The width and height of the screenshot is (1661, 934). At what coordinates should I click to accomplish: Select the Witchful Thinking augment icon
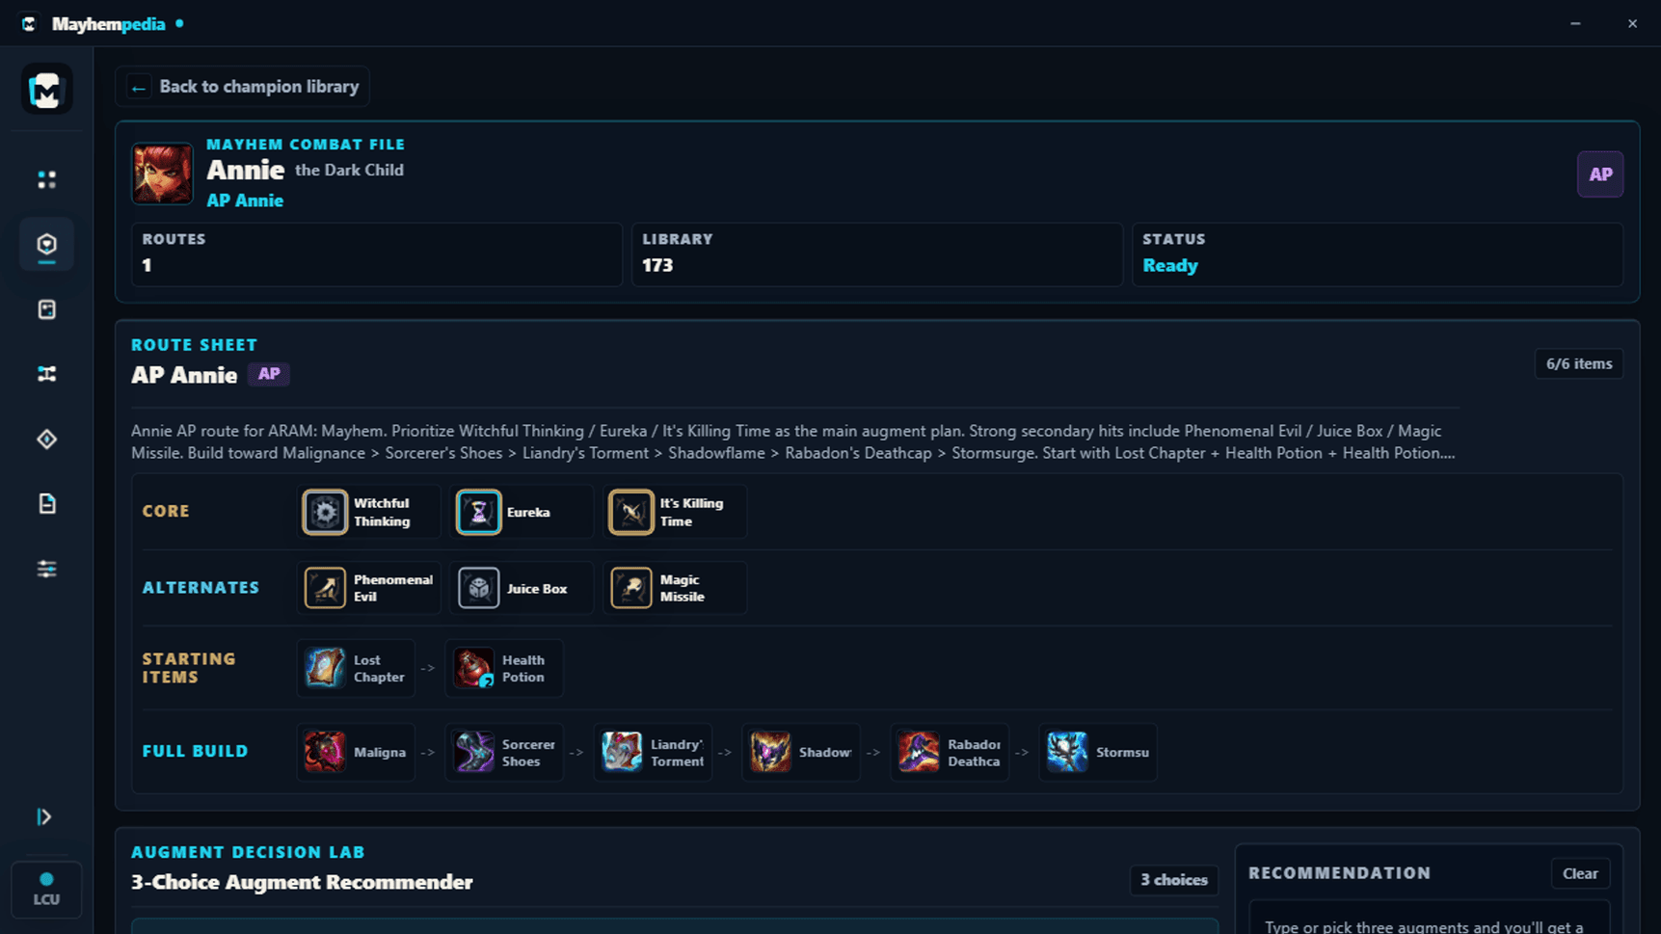tap(325, 512)
